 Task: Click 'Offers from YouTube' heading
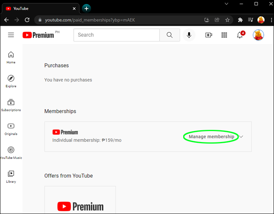tap(68, 176)
